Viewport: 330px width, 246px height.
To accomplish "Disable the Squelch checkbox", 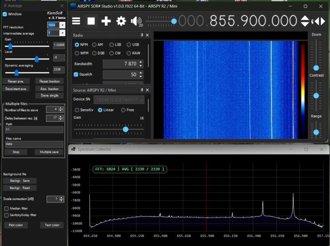I will coord(76,74).
